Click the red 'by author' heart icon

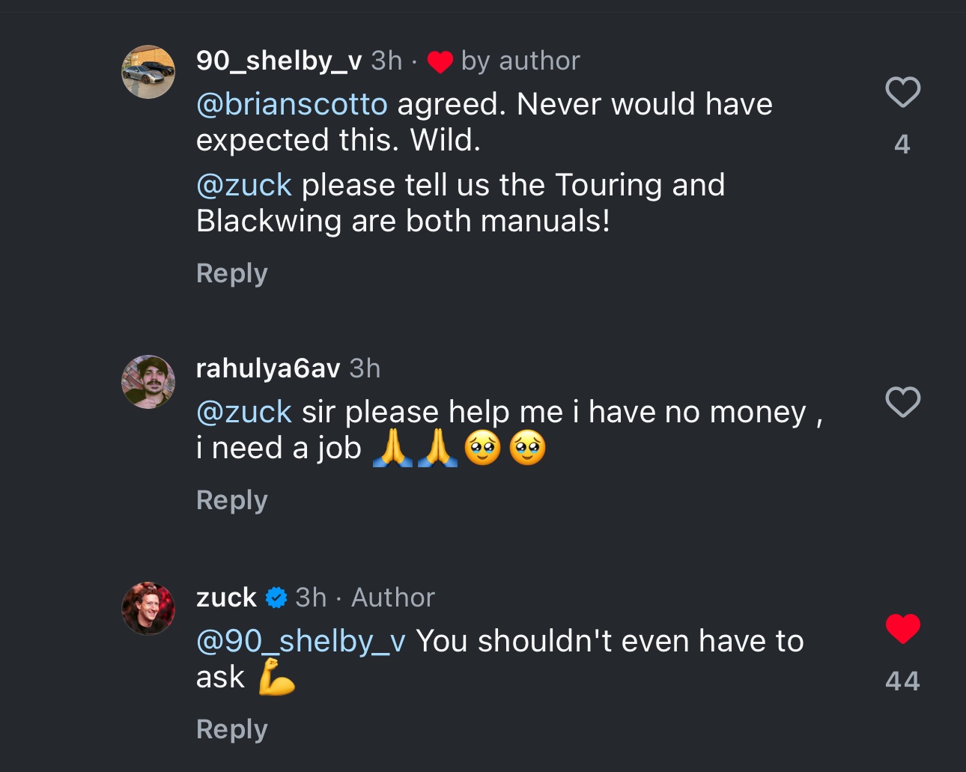pyautogui.click(x=440, y=61)
